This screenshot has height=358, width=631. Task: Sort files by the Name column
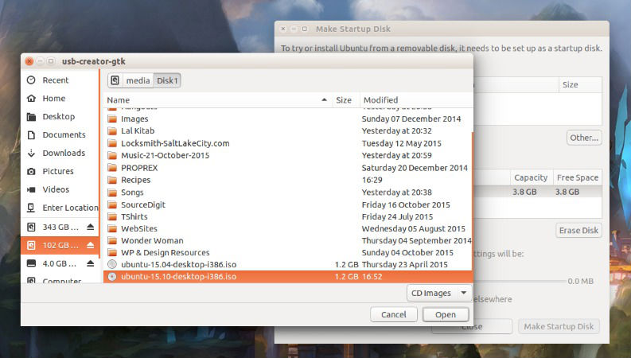[x=217, y=99]
